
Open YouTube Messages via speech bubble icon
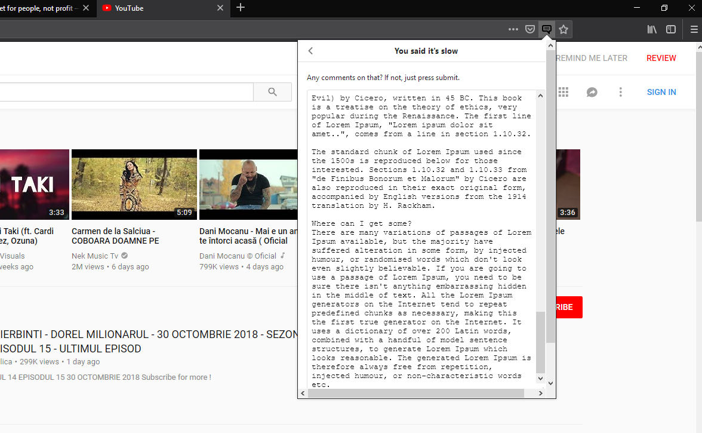(x=592, y=92)
